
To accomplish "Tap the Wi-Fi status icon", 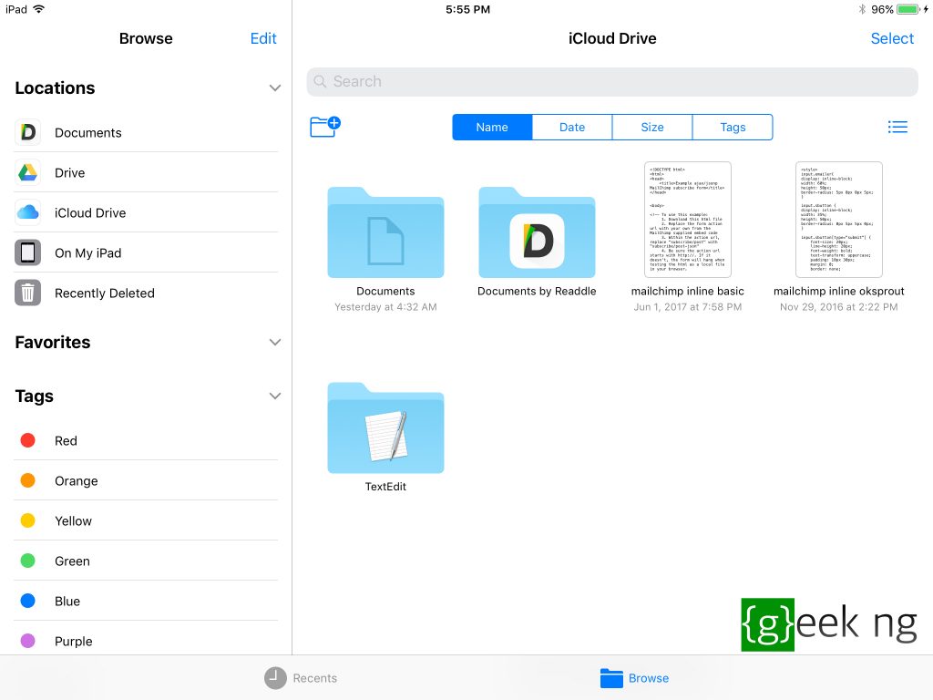I will 39,9.
